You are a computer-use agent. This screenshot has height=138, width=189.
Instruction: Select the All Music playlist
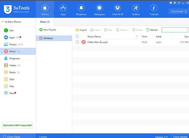(54, 38)
